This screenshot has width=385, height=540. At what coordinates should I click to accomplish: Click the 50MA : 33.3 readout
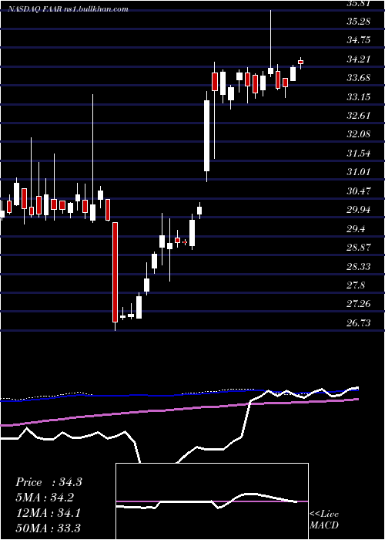pos(48,528)
